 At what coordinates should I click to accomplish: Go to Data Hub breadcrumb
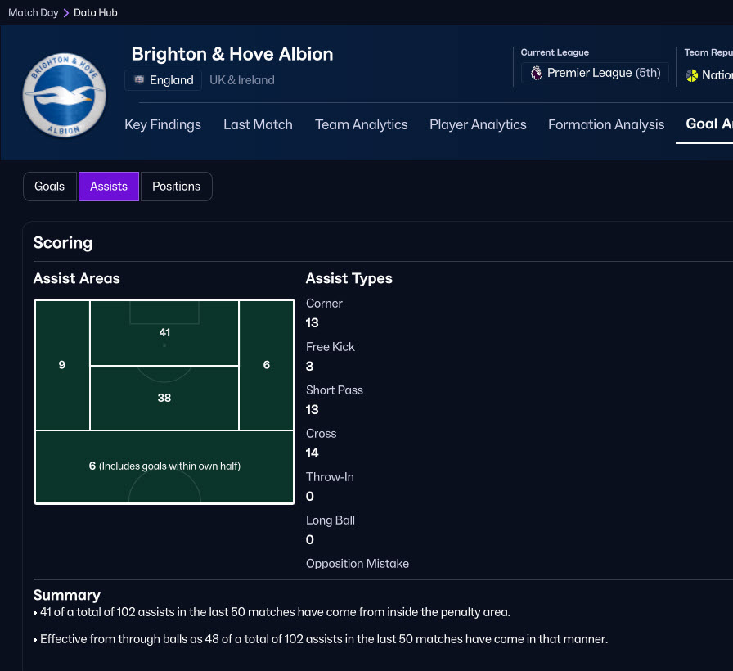(96, 13)
